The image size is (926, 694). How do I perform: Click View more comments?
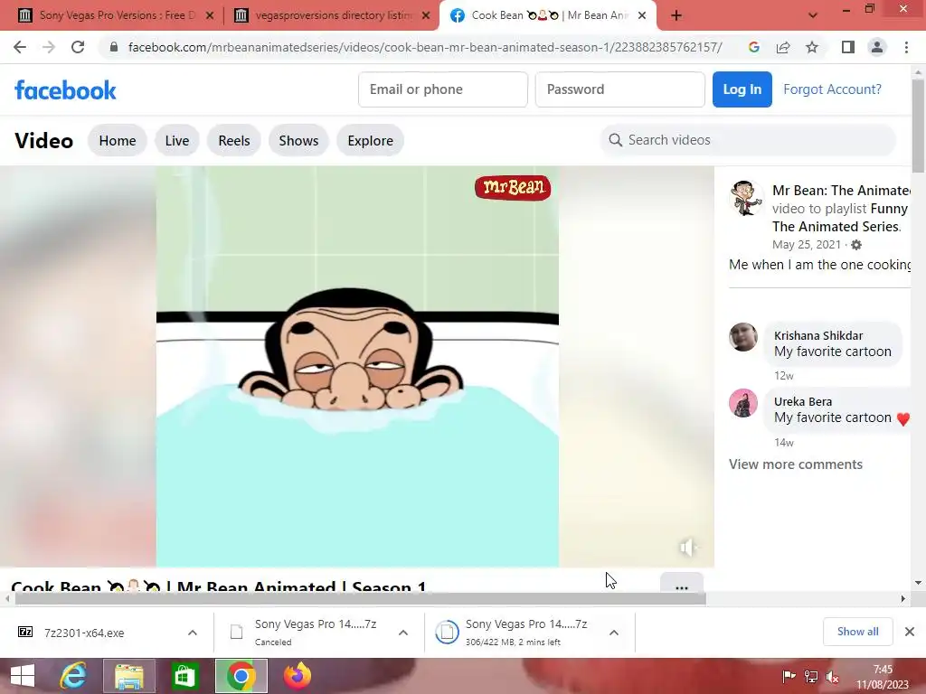tap(796, 464)
